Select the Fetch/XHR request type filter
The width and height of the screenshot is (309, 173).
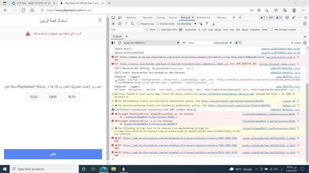coord(190,30)
